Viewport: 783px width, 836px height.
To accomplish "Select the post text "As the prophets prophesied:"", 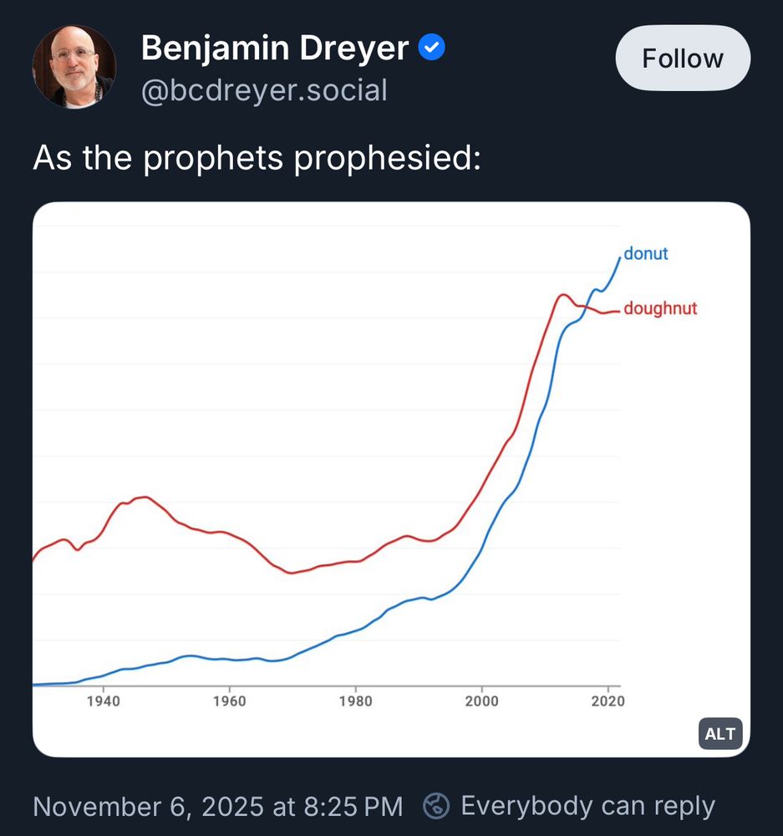I will (257, 157).
